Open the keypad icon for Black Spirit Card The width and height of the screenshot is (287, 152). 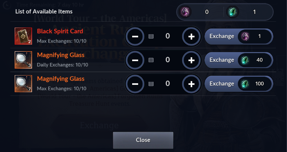coord(151,37)
